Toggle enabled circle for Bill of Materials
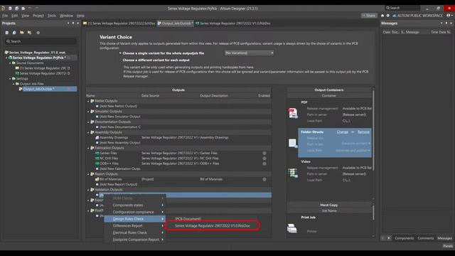Image resolution: width=455 pixels, height=256 pixels. (264, 179)
